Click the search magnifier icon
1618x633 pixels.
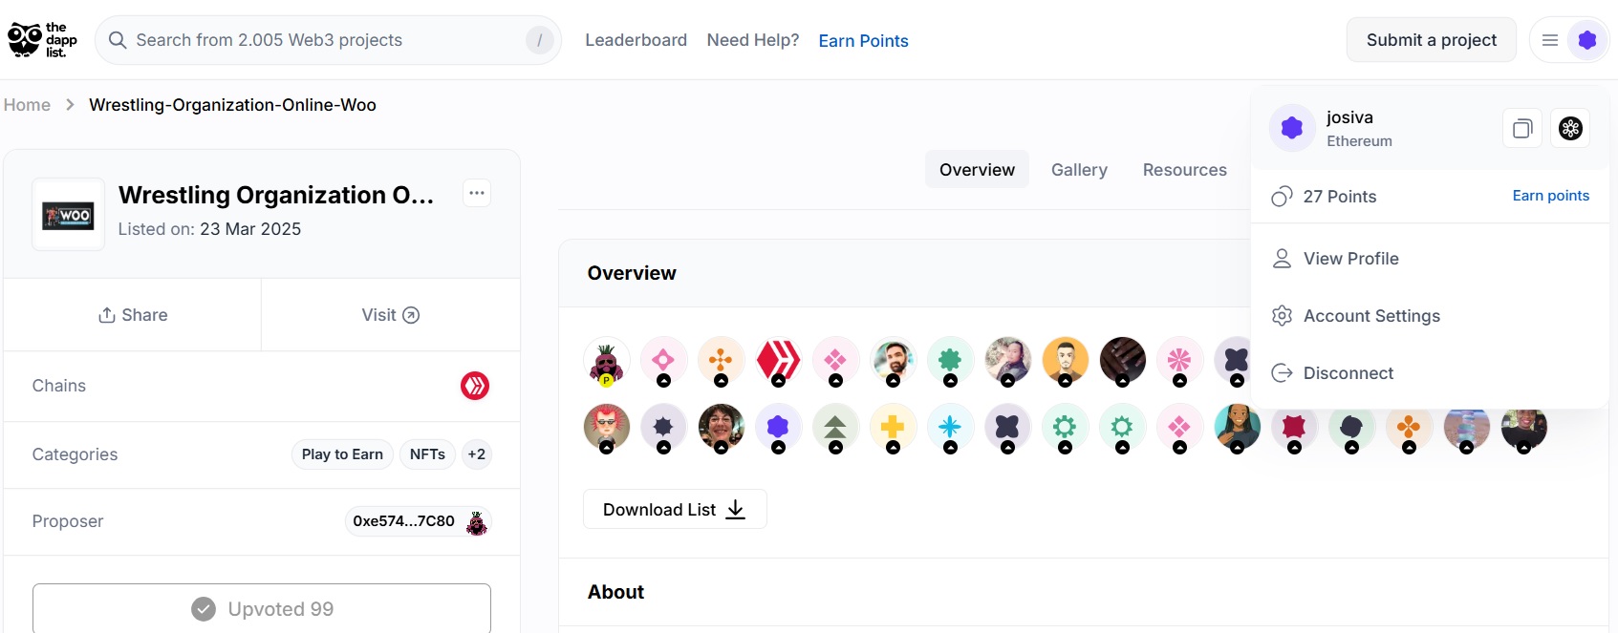click(x=118, y=40)
